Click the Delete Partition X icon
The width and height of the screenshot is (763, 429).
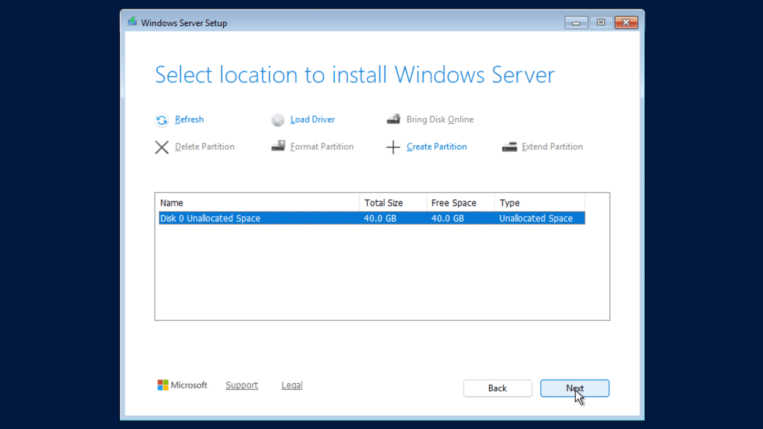(x=162, y=147)
